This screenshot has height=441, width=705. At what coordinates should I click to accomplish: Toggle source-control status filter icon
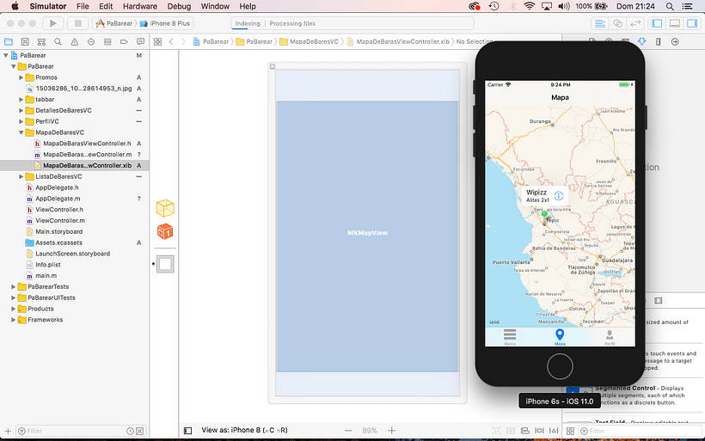tap(140, 431)
